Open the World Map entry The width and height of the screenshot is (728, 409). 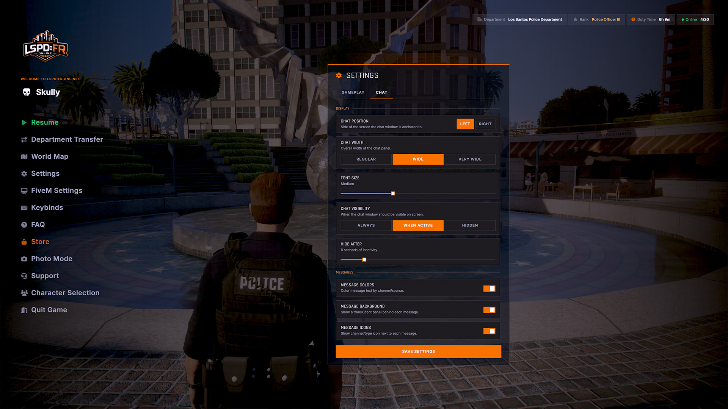(x=50, y=156)
